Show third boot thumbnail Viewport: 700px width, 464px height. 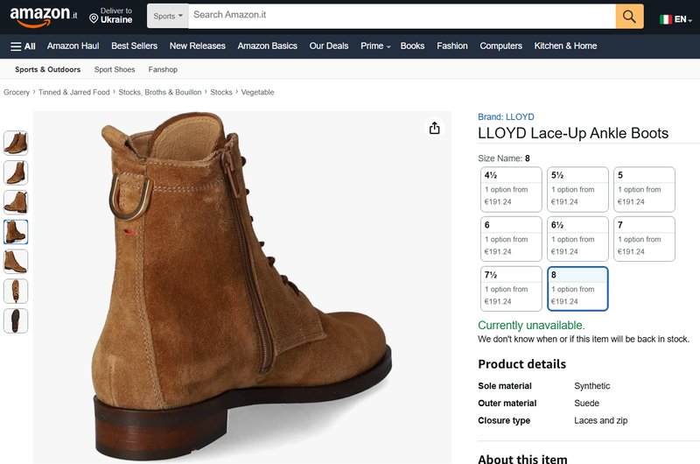[16, 202]
